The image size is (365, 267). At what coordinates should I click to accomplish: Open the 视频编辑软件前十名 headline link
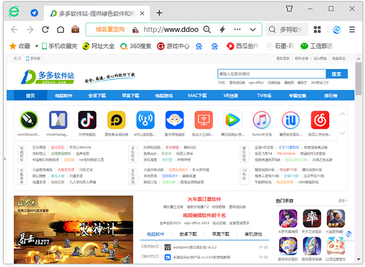click(x=204, y=215)
